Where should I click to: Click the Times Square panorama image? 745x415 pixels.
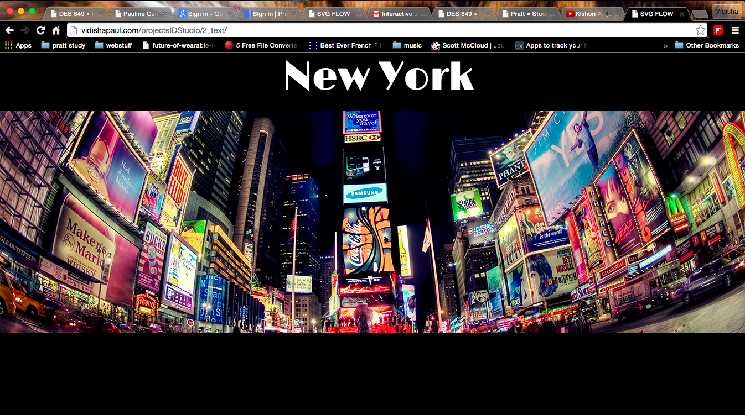[372, 222]
